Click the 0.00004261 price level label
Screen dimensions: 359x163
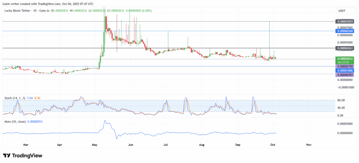345,48
